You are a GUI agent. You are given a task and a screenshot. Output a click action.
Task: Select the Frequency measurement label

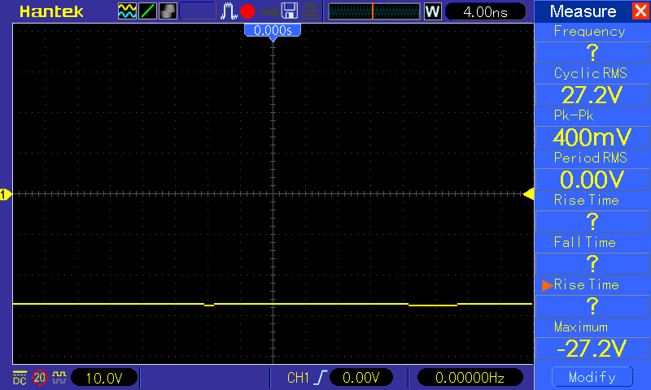pos(589,32)
